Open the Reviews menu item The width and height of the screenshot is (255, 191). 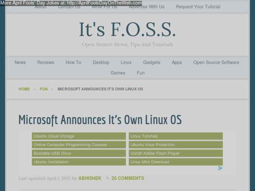[x=46, y=62]
